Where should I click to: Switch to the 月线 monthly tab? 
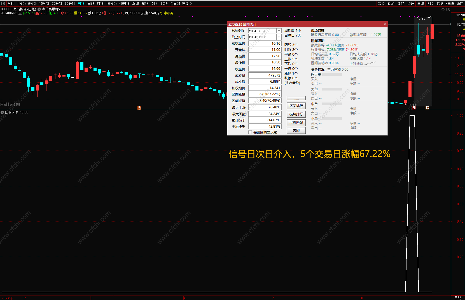point(100,4)
